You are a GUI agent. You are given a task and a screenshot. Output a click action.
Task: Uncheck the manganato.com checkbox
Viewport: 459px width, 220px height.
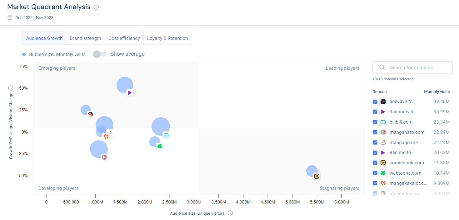tap(375, 132)
